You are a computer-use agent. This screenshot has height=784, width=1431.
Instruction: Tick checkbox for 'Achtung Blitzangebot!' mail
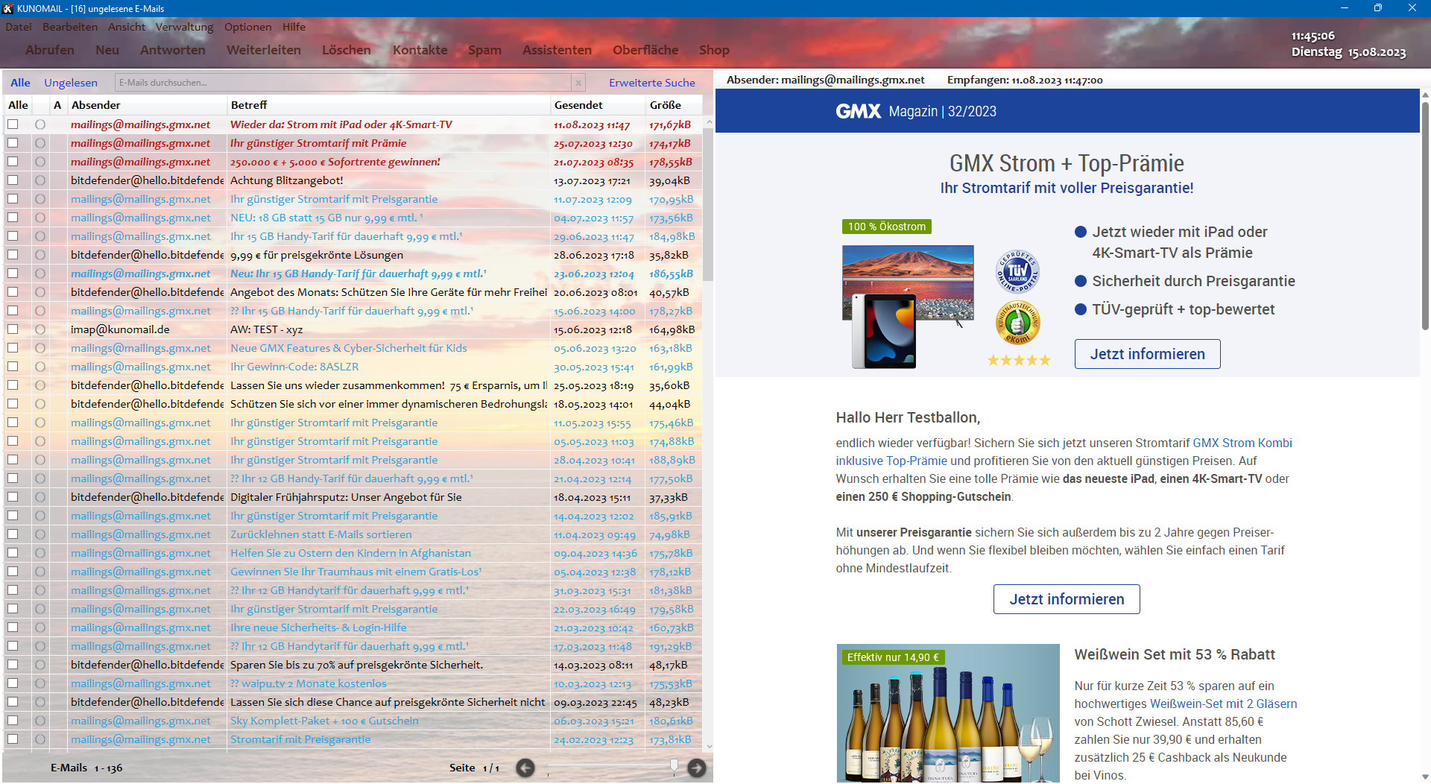tap(13, 180)
